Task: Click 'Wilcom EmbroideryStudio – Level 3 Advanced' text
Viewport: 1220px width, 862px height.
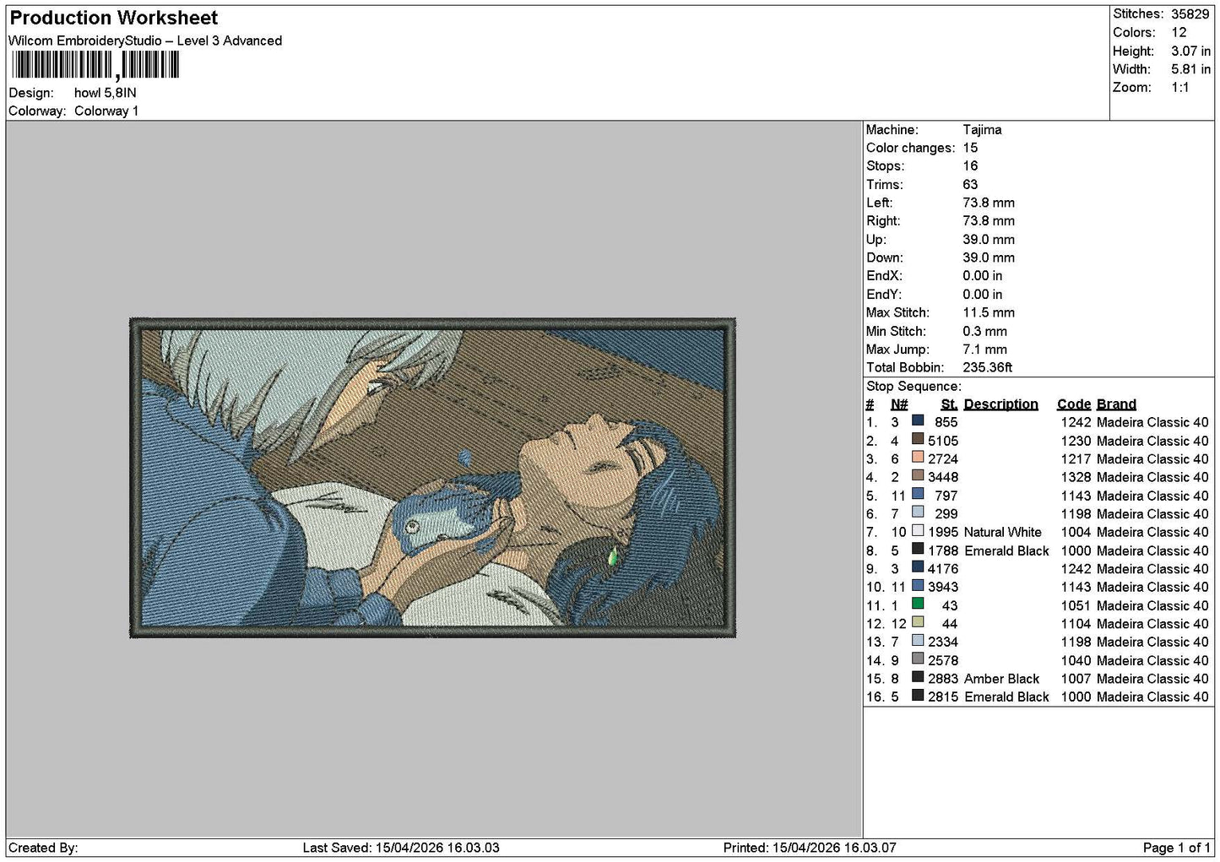Action: tap(145, 41)
